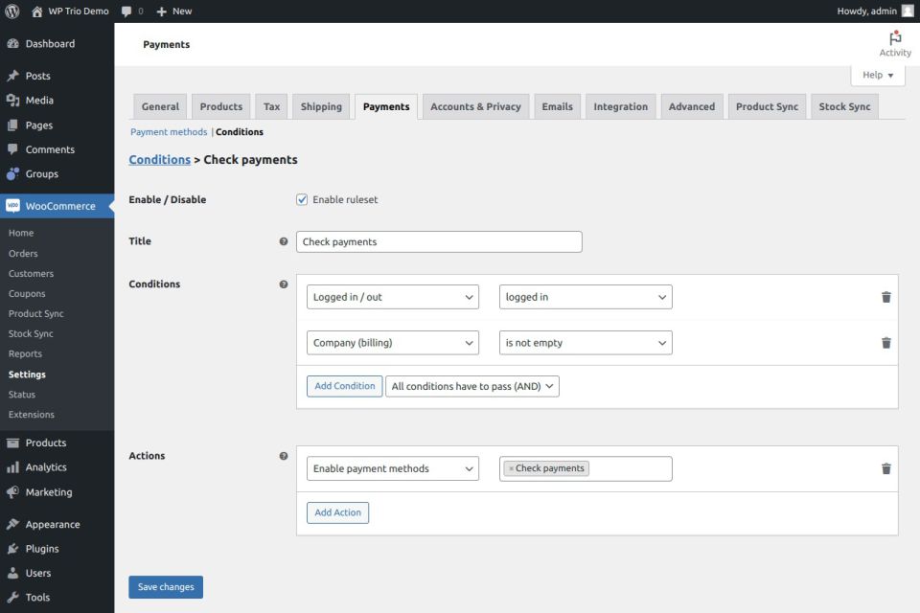Go back via the Conditions breadcrumb link
This screenshot has height=613, width=920.
(159, 160)
